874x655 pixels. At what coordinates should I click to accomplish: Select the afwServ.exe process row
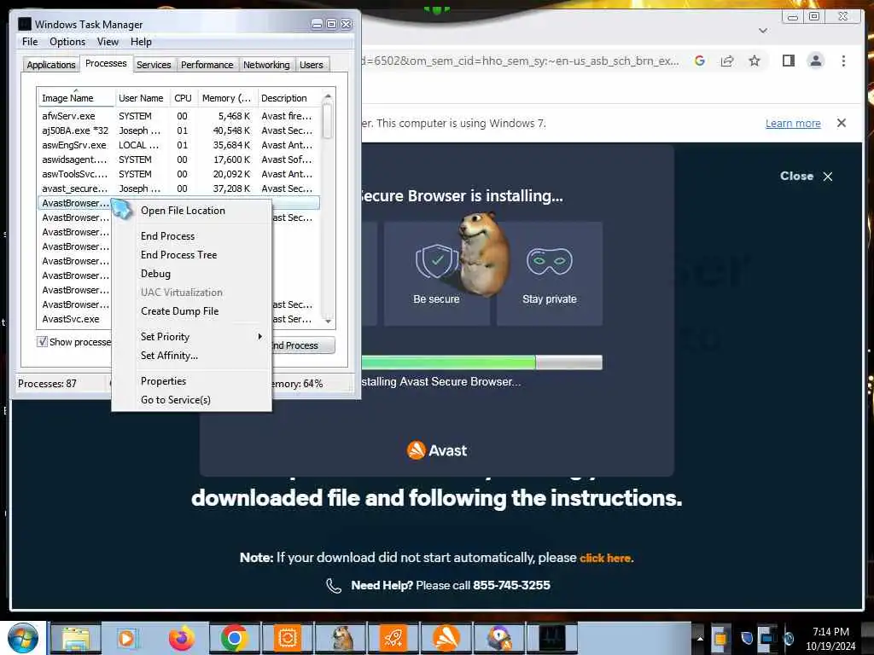pyautogui.click(x=179, y=116)
